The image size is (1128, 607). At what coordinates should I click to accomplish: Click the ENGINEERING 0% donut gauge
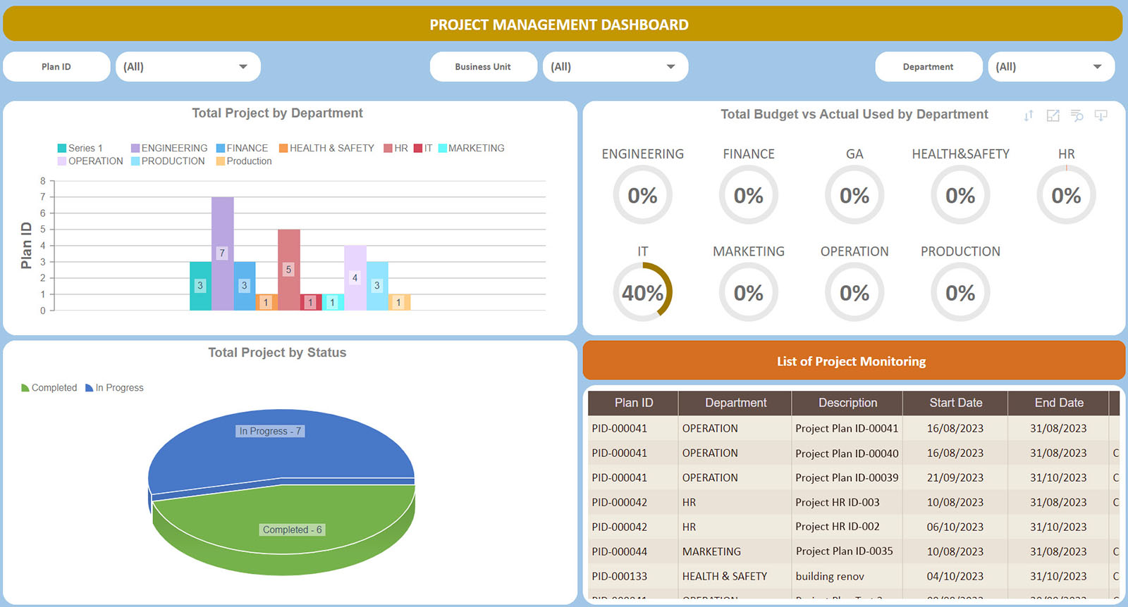tap(642, 195)
